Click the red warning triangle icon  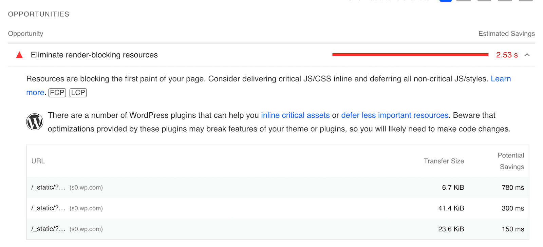tap(19, 55)
